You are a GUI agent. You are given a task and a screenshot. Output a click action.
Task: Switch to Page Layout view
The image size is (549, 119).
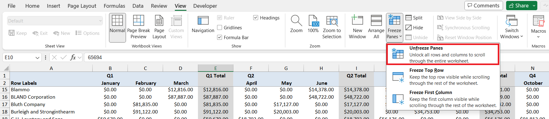click(159, 27)
